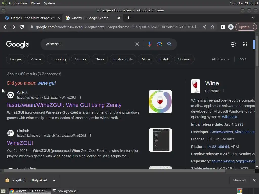This screenshot has width=259, height=194.
Task: Filter results by News
Action: [x=100, y=59]
